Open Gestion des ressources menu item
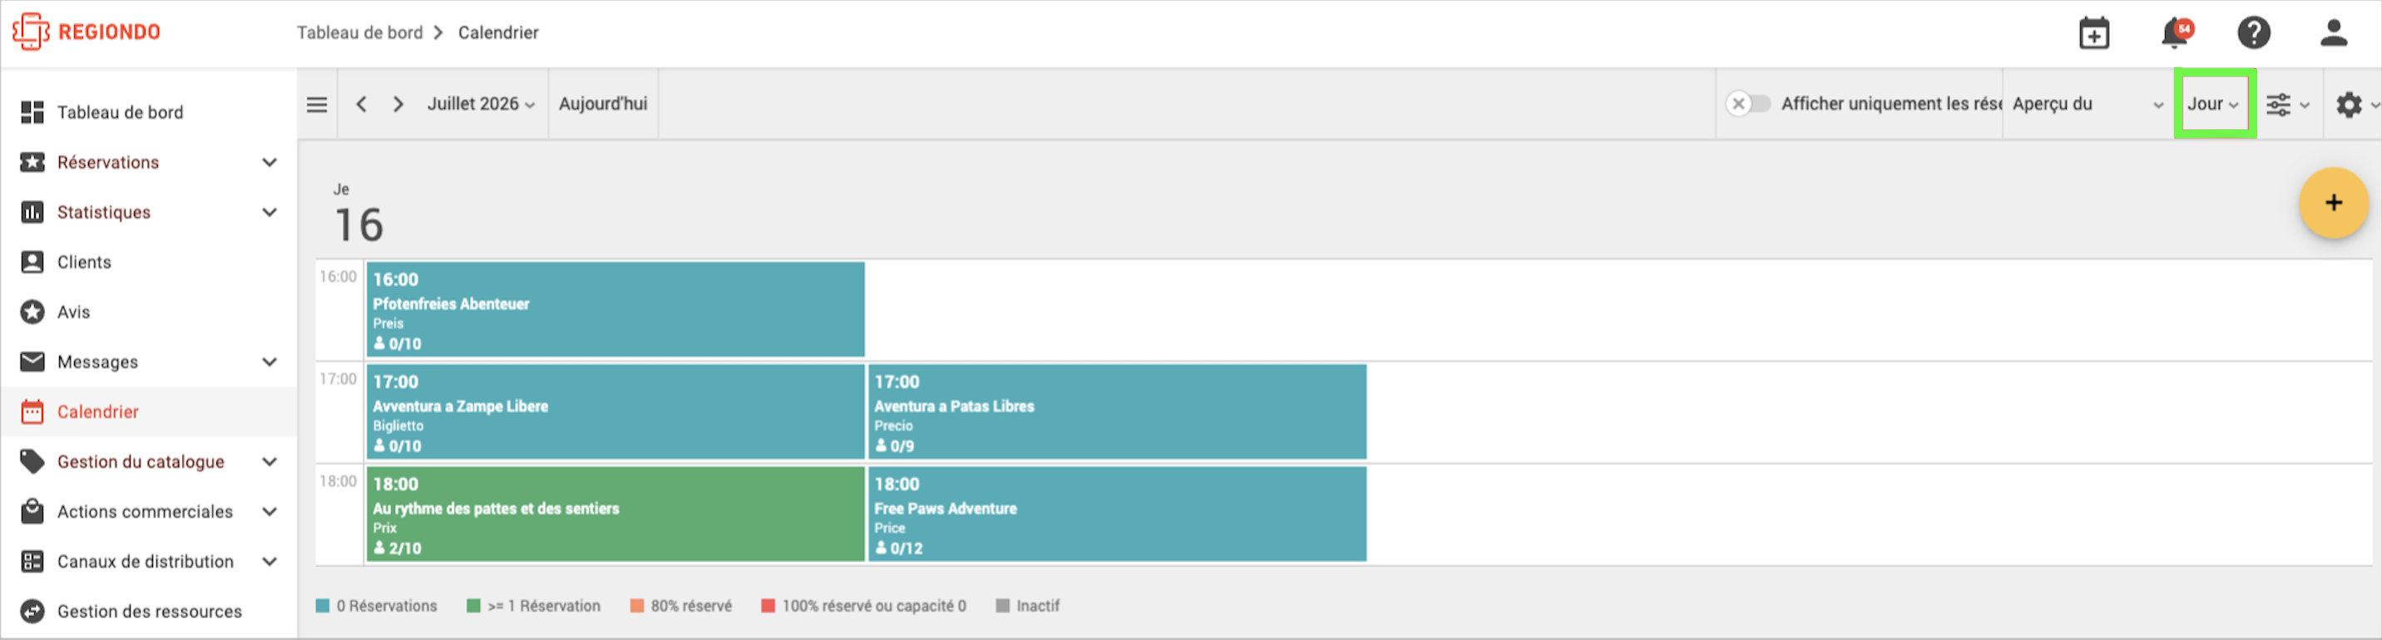Screen dimensions: 2382x640 150,612
